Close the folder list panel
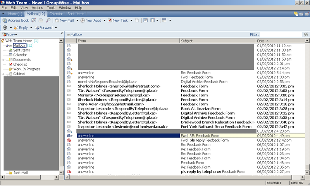The height and width of the screenshot is (186, 310). [x=61, y=34]
